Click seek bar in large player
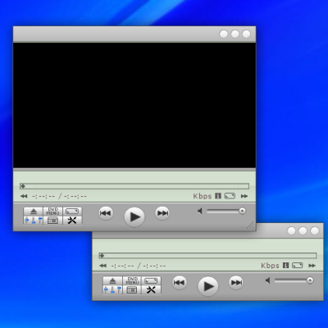 (134, 186)
